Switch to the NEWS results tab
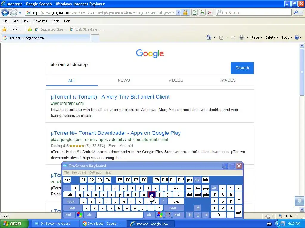Screen dimensions: 305x228 coord(124,80)
